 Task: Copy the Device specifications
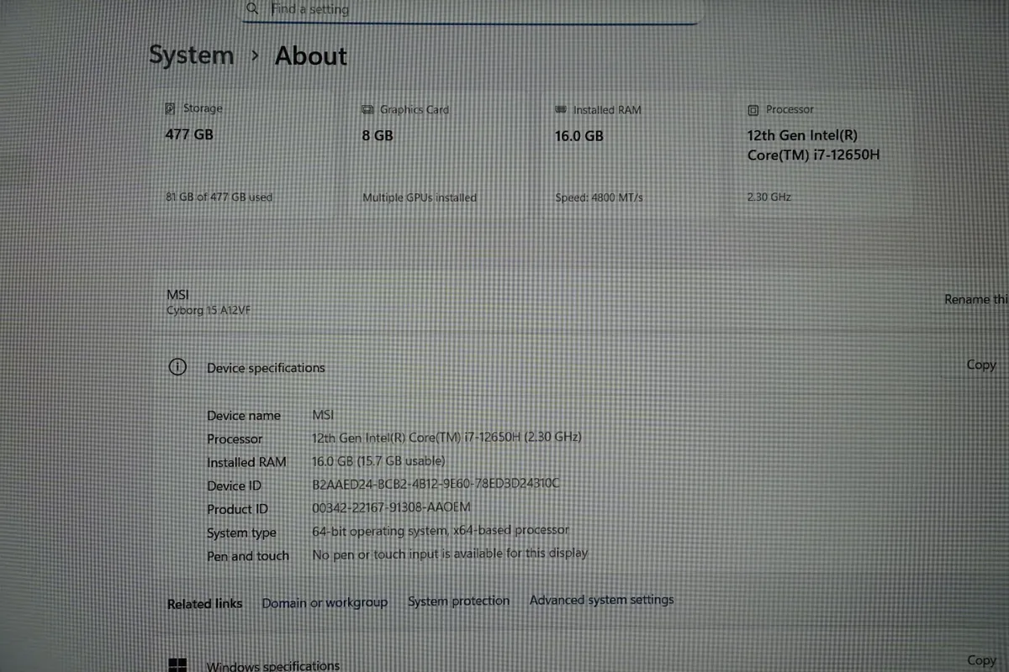980,365
